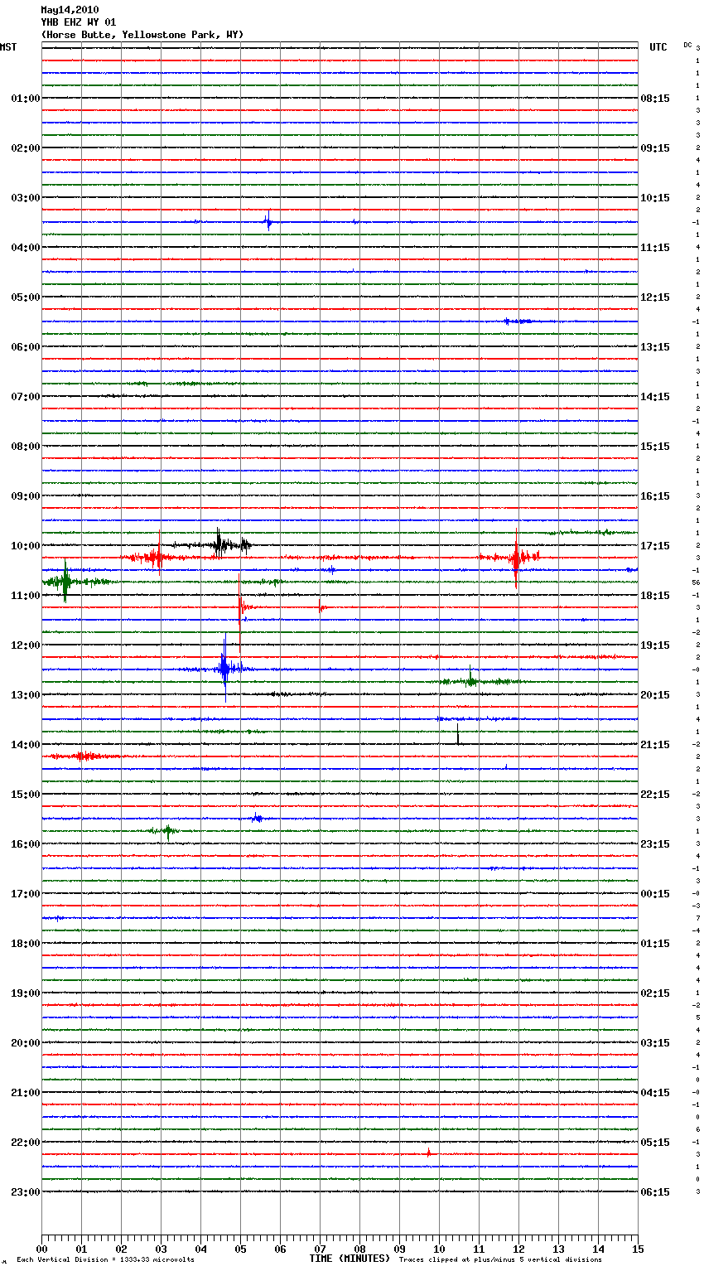Image resolution: width=704 pixels, height=1271 pixels.
Task: Select the 03:00 MST time label
Action: point(25,198)
